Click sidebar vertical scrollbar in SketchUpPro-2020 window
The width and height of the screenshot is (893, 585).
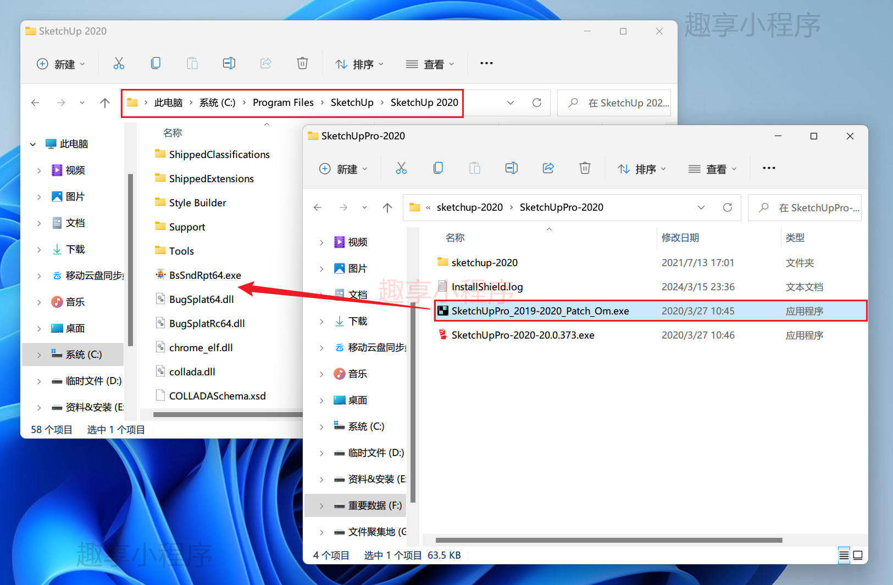coord(413,402)
